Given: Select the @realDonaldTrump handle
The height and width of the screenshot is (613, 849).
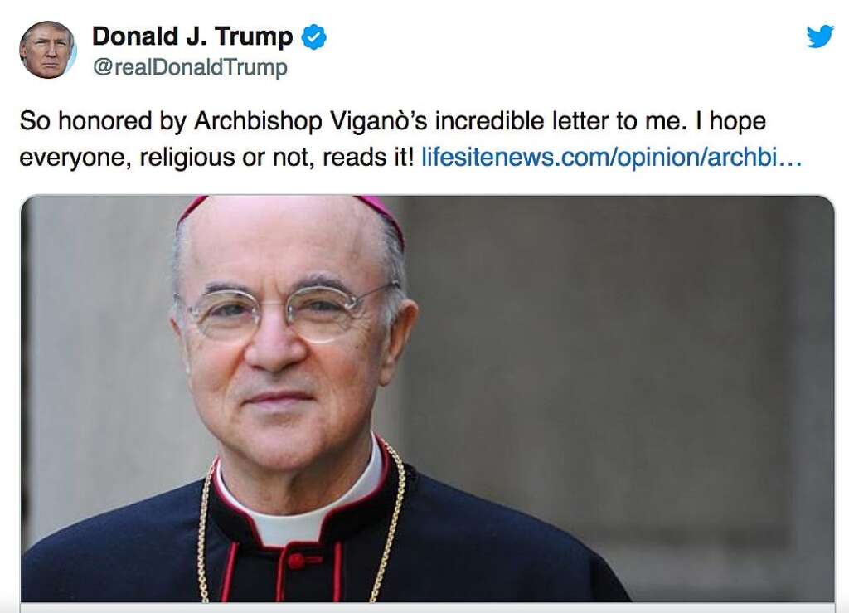Looking at the screenshot, I should coord(189,68).
